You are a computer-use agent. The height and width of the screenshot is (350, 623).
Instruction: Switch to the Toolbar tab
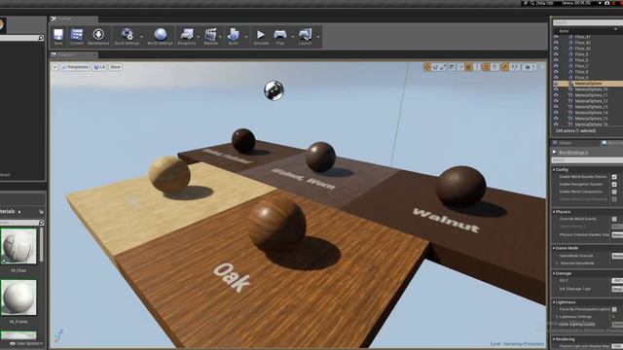click(73, 19)
